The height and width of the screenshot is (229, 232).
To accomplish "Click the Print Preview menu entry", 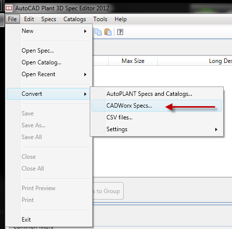I will click(49, 188).
